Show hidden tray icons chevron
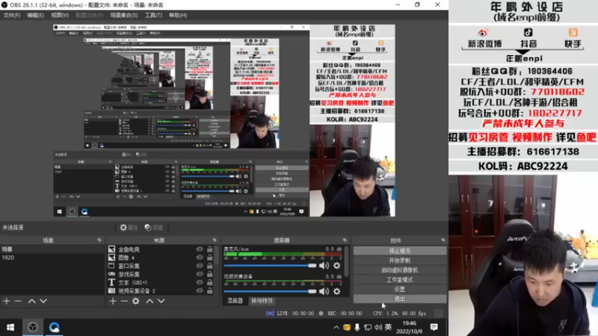This screenshot has width=598, height=336. [336, 327]
